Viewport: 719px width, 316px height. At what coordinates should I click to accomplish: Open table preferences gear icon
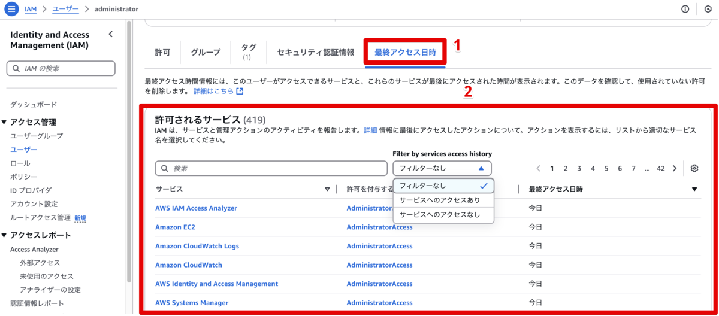pyautogui.click(x=694, y=168)
